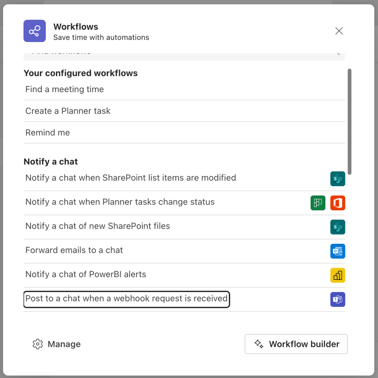Click SharePoint icon beside new files workflow

click(338, 227)
